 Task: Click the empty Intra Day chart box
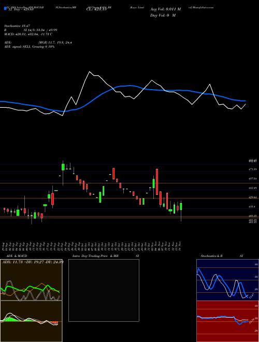104,290
